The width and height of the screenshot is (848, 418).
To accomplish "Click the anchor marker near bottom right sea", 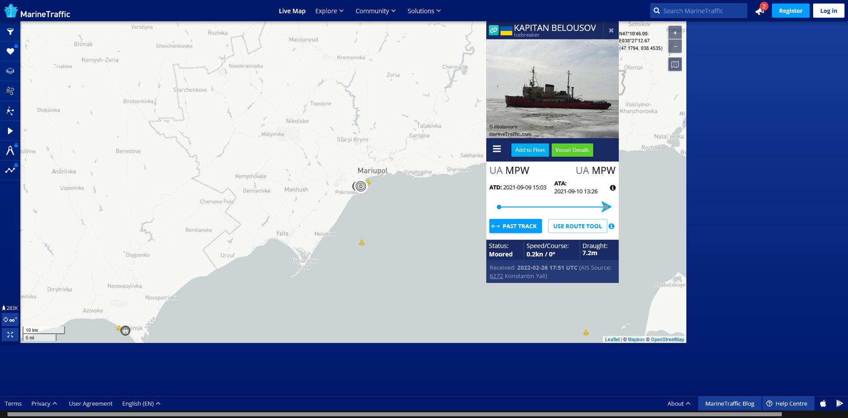I will 586,333.
